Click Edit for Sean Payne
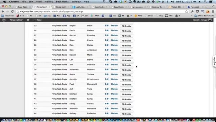The height and width of the screenshot is (122, 216). [107, 40]
